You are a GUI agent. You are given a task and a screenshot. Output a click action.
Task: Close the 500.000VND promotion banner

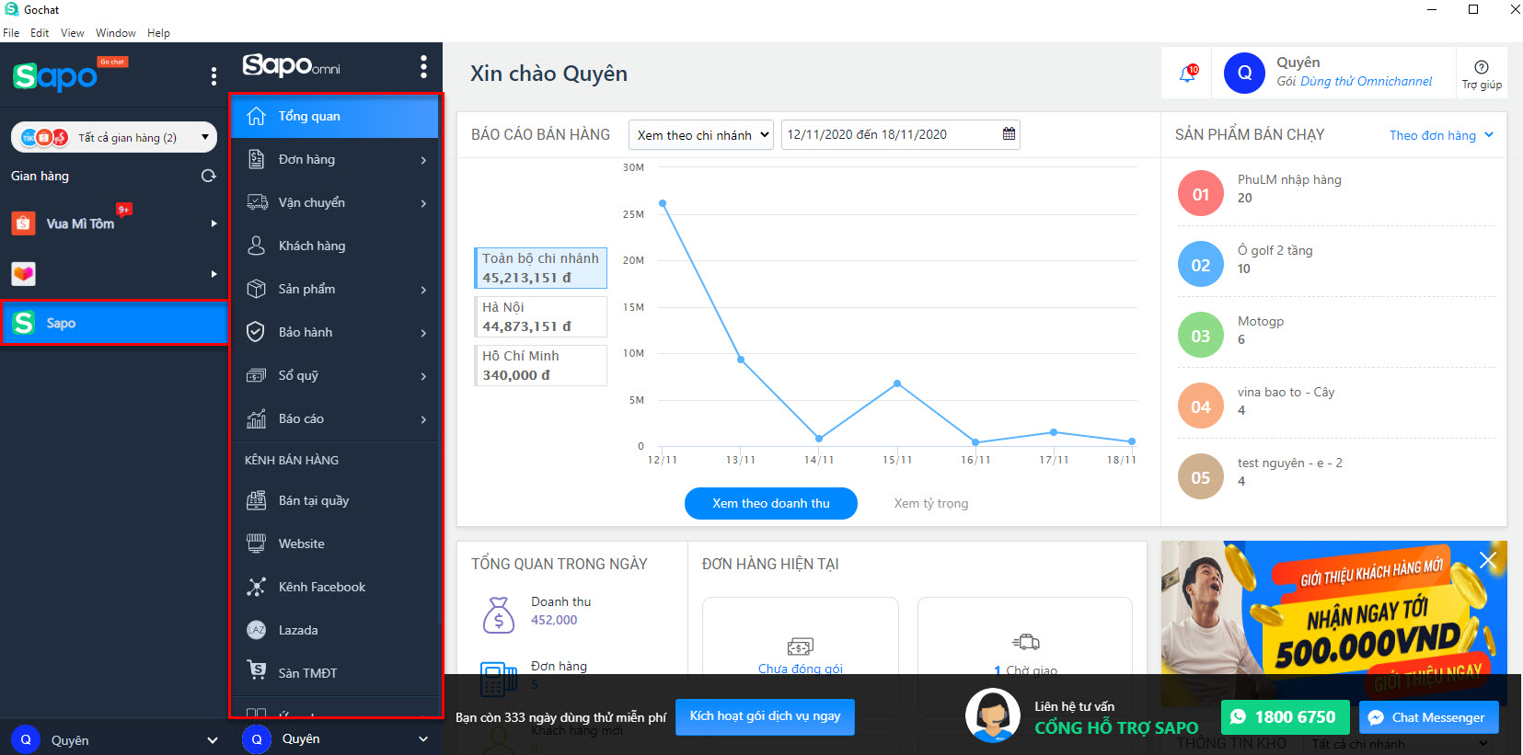1487,560
